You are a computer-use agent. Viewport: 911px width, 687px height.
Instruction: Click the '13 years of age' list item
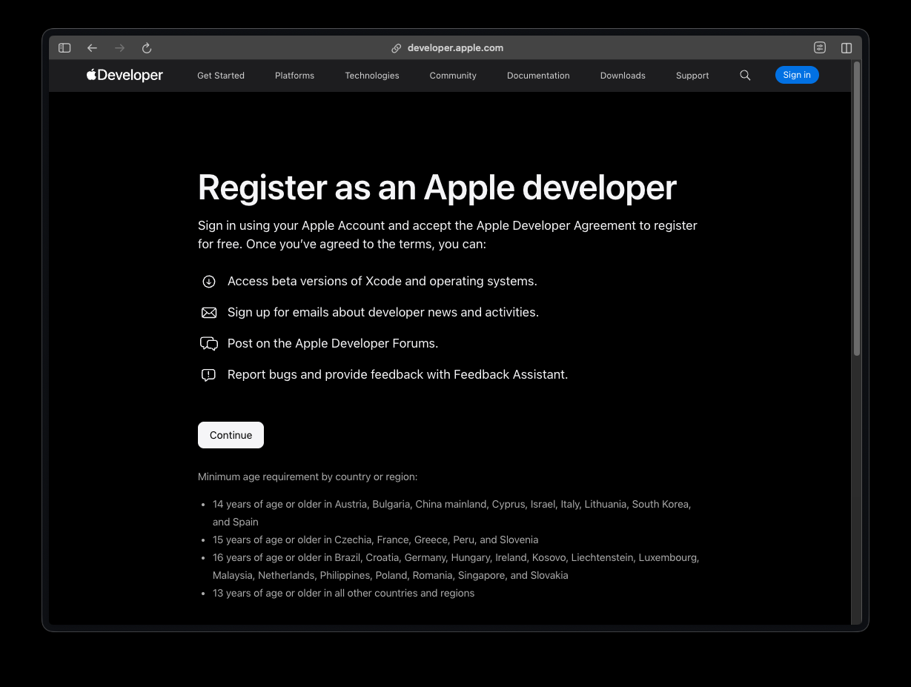coord(344,593)
